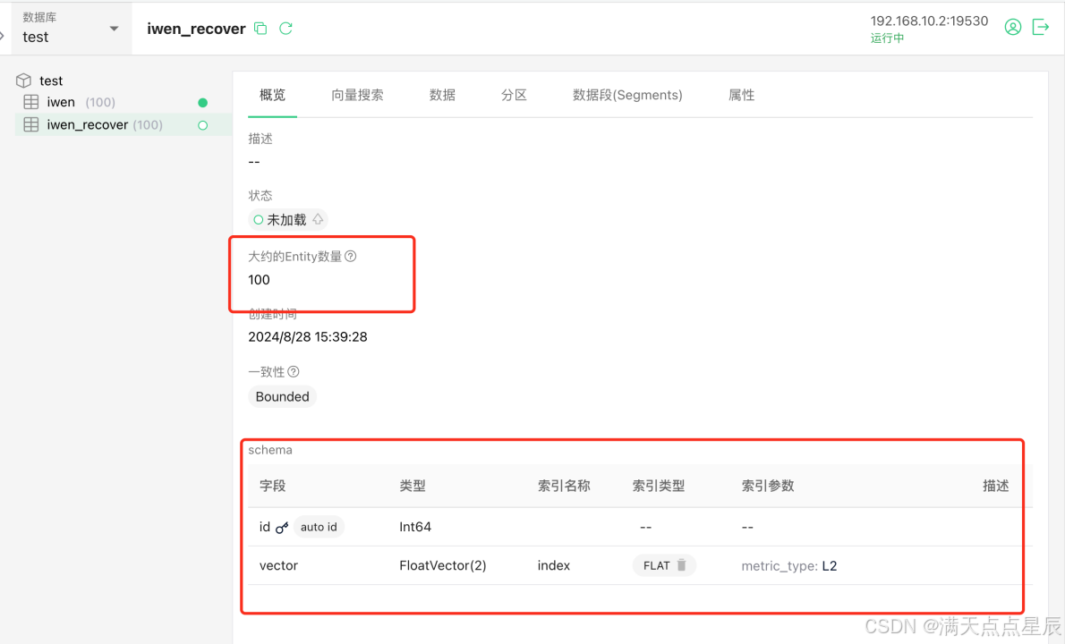Open the 分区 tab
Viewport: 1065px width, 644px height.
coord(515,95)
